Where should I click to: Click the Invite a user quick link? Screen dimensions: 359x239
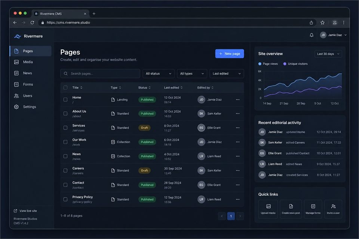point(333,209)
